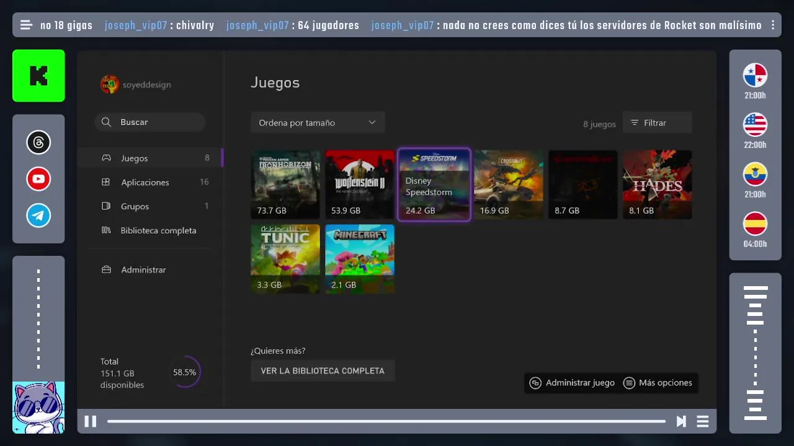Select the Hades 8.1 GB tile
Screen dimensions: 794x446
[658, 185]
